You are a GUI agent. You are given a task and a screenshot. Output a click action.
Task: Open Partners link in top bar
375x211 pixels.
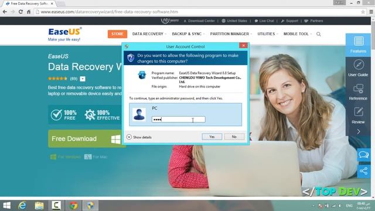tap(313, 21)
